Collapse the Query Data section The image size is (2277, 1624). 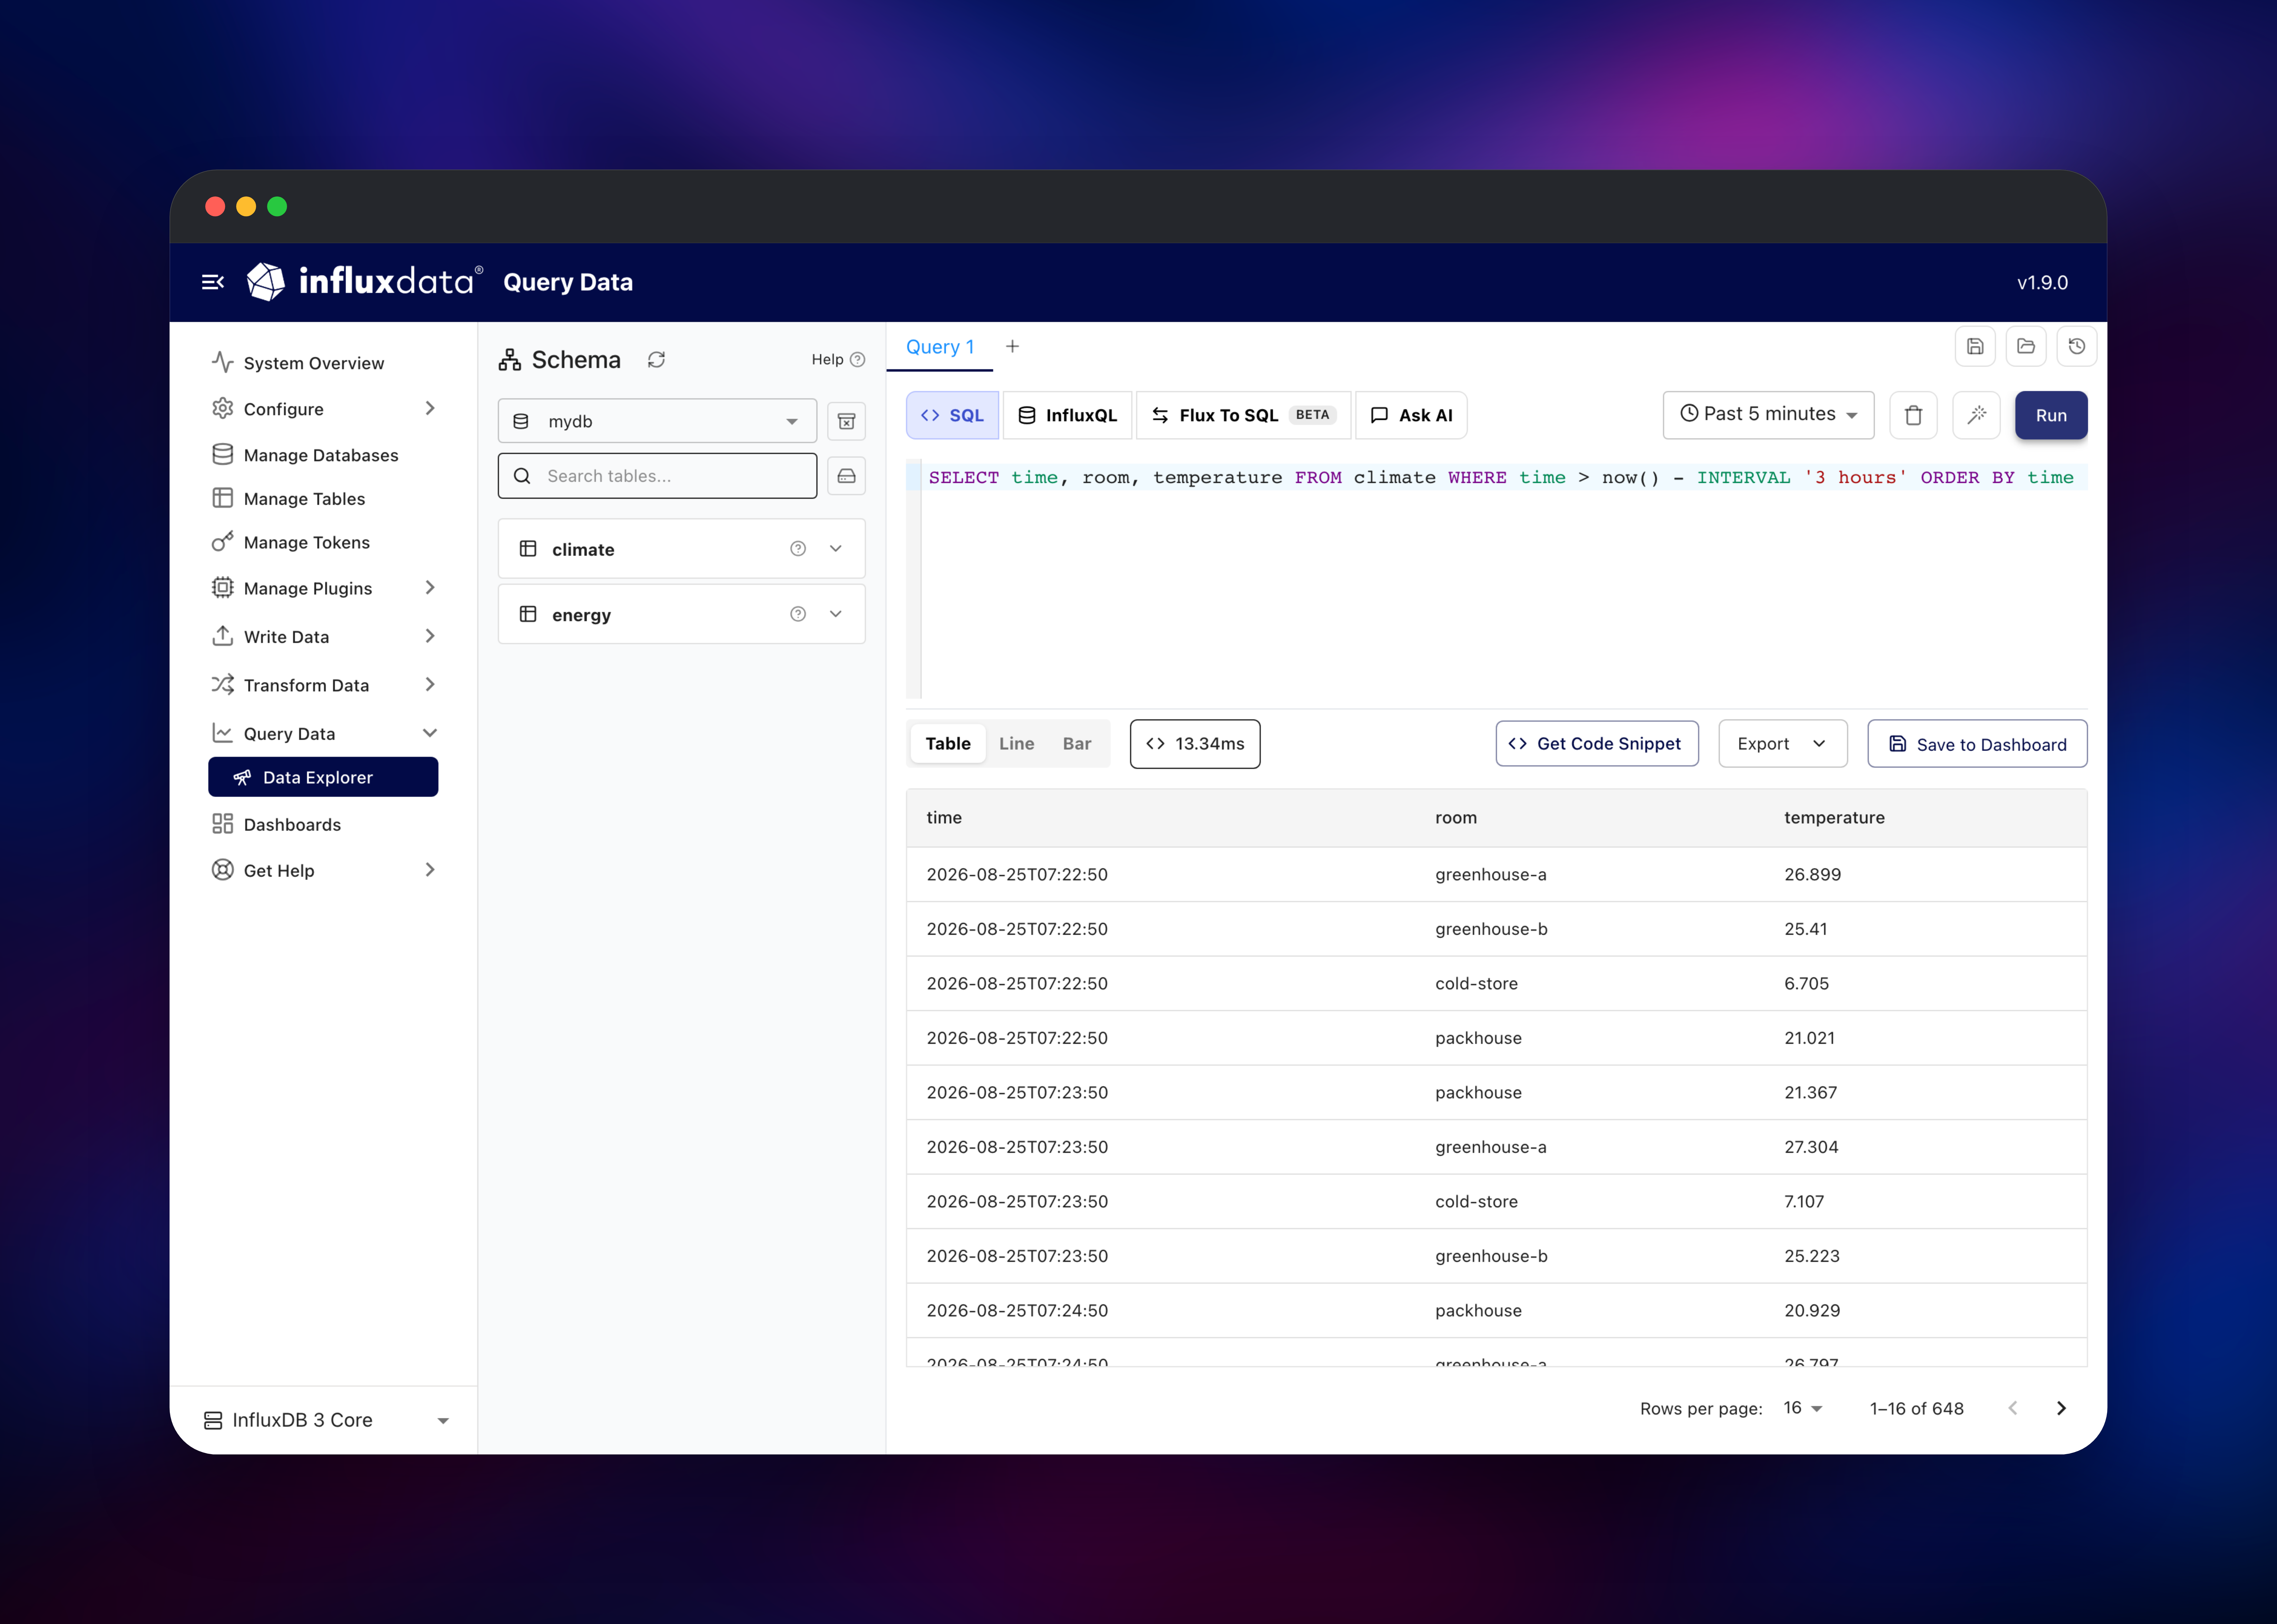point(323,733)
